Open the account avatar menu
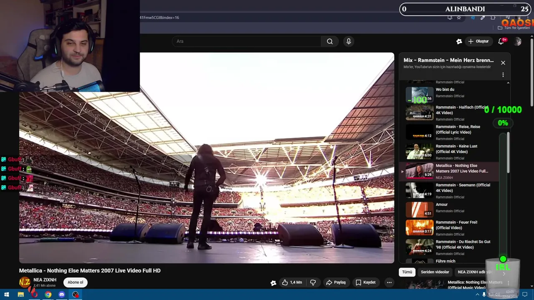534x300 pixels. click(518, 41)
